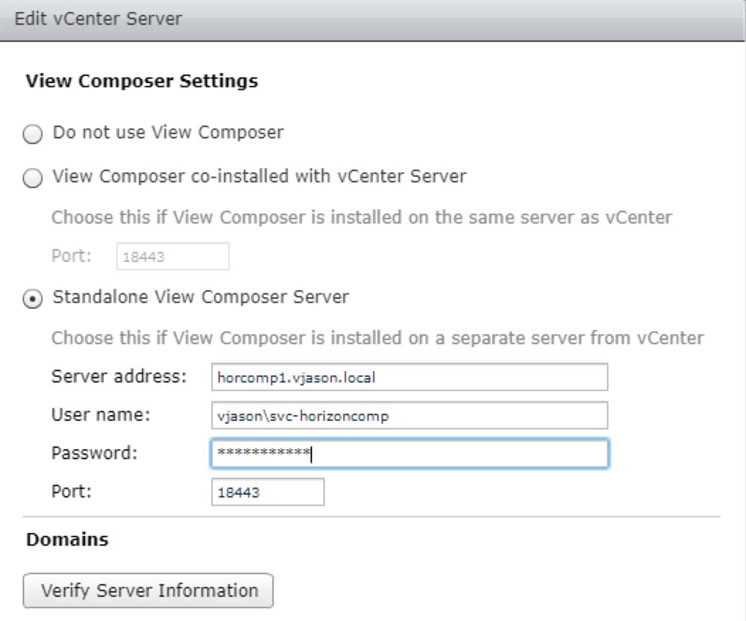Click the Domains section heading

click(x=67, y=540)
